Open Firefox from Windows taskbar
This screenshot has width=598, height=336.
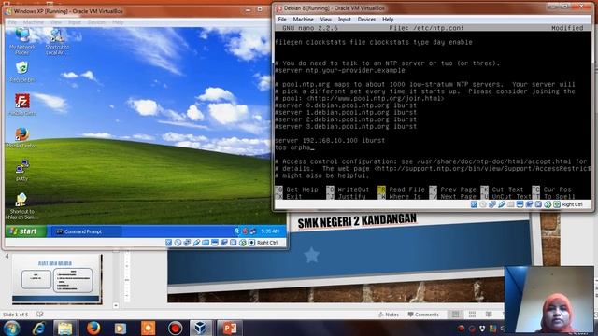coord(93,328)
